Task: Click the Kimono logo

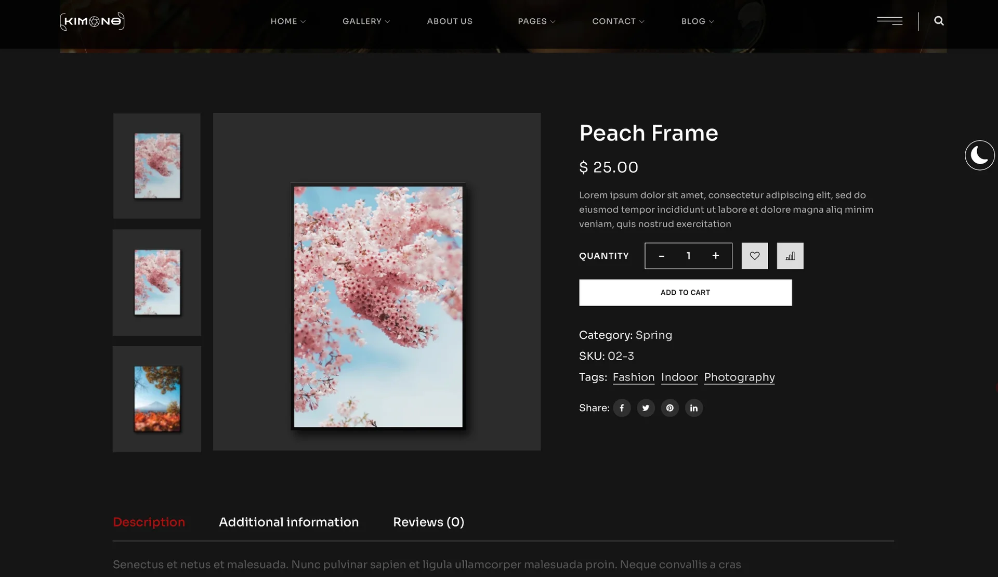Action: pos(92,21)
